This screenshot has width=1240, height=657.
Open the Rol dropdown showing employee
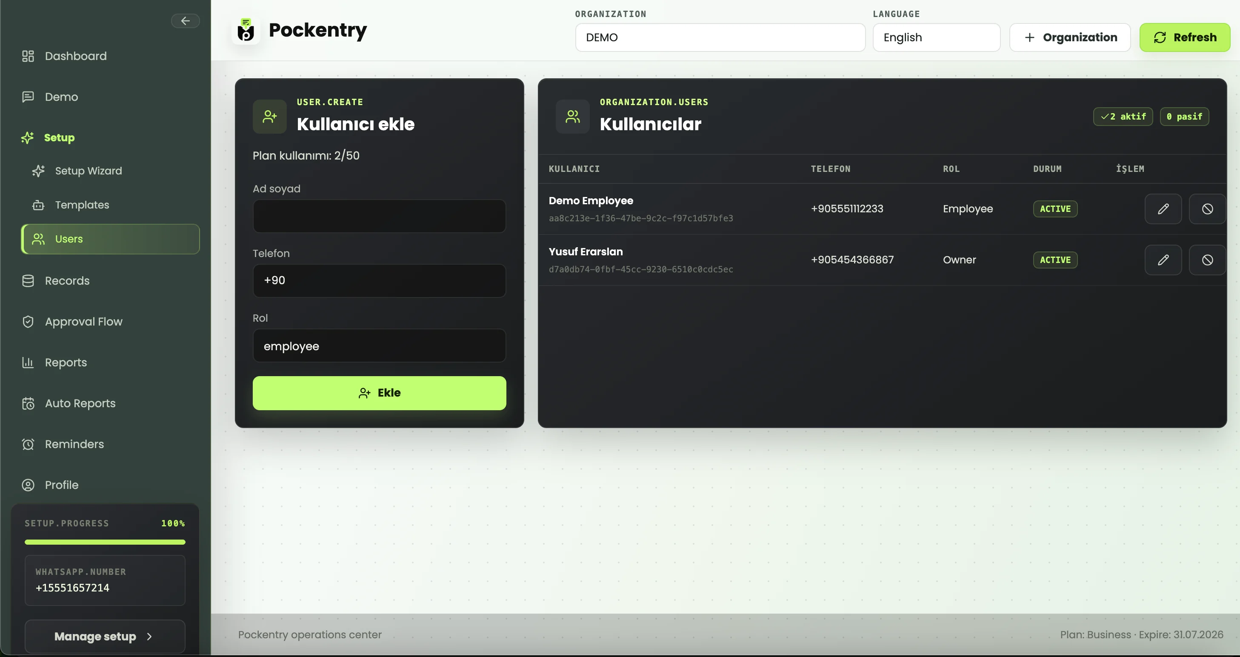379,346
